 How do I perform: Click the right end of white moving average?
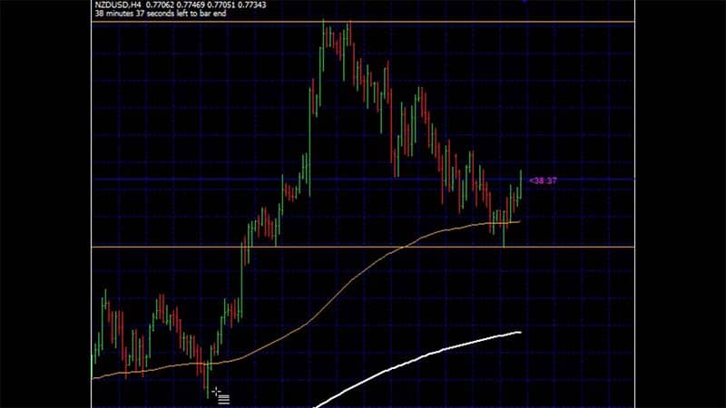click(x=520, y=332)
